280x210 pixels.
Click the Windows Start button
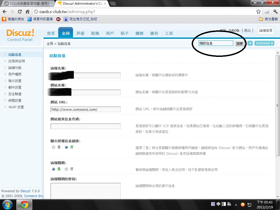point(7,205)
